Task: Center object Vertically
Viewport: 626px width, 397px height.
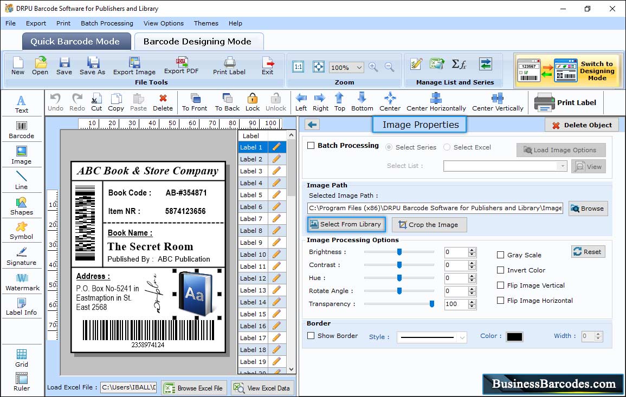Action: click(x=498, y=102)
